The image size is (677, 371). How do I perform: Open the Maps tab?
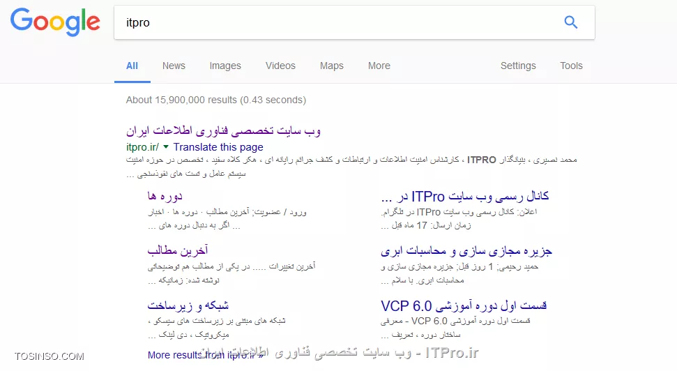(332, 66)
